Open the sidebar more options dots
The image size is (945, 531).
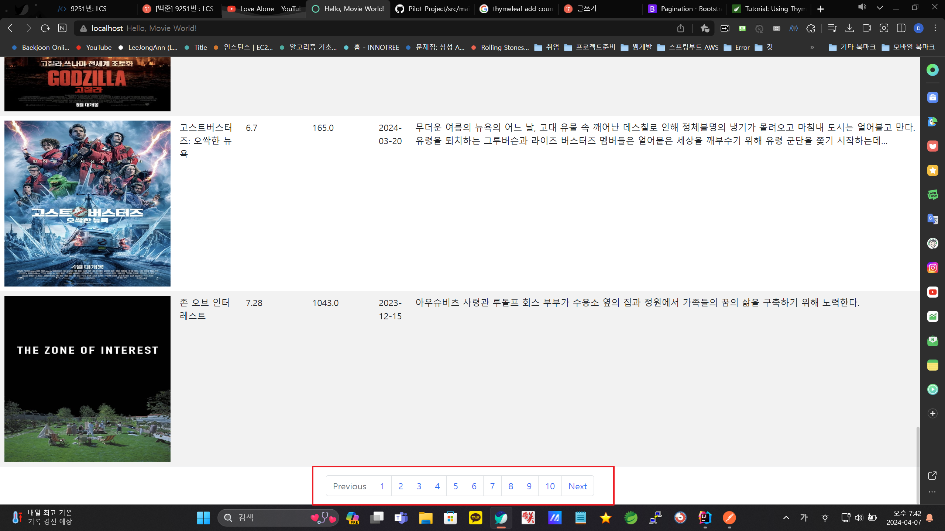click(x=932, y=492)
